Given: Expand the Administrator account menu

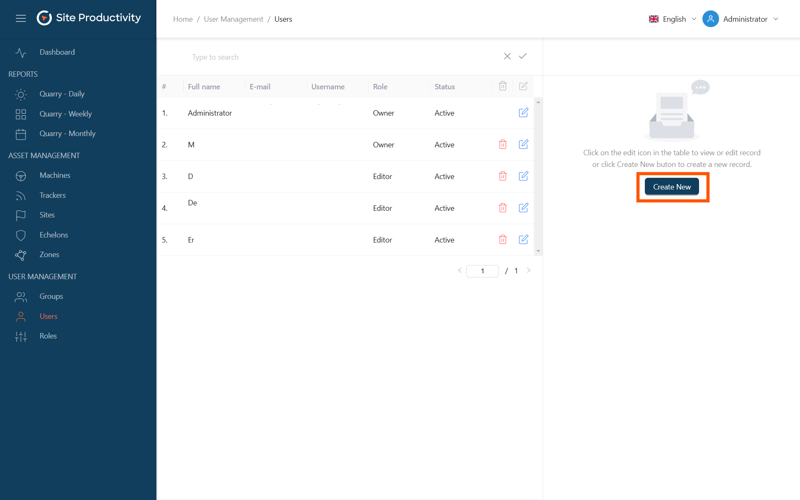Looking at the screenshot, I should (741, 19).
